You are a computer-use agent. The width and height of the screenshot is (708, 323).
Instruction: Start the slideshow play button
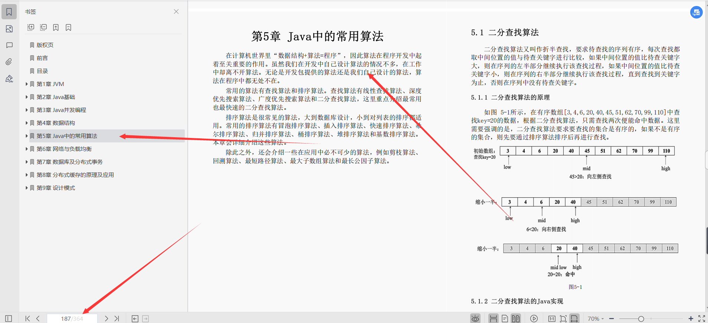[534, 319]
